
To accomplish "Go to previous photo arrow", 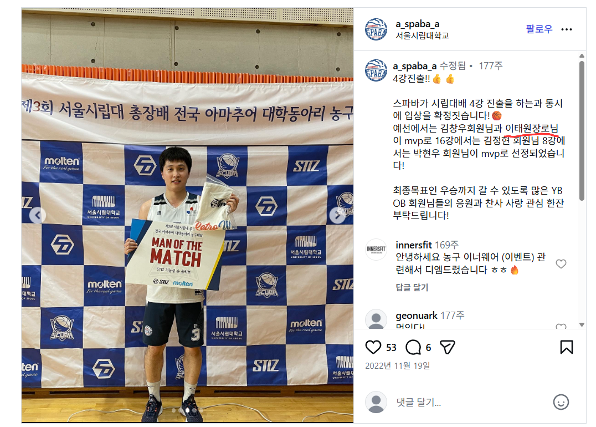I will [x=38, y=215].
